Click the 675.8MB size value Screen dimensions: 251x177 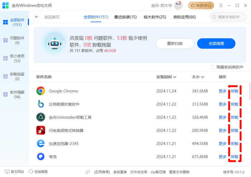pyautogui.click(x=200, y=157)
